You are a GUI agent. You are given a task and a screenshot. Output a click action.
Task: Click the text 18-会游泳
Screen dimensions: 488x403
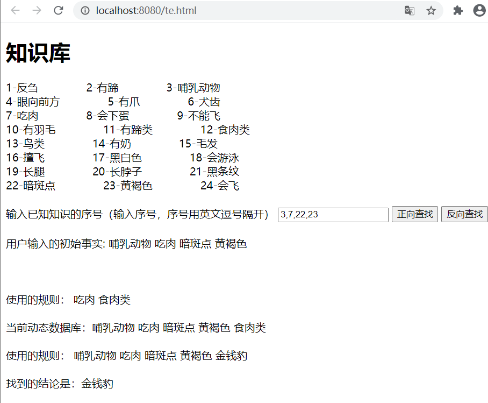(214, 158)
